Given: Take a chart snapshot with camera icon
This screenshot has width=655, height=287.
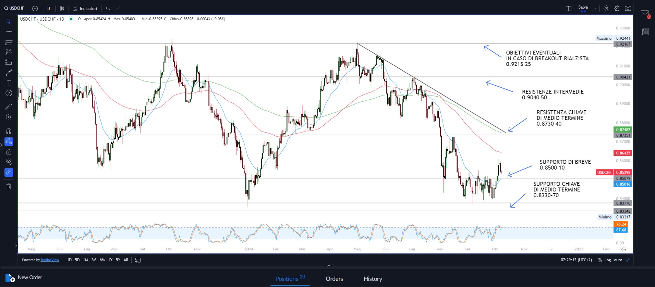Looking at the screenshot, I should [628, 9].
